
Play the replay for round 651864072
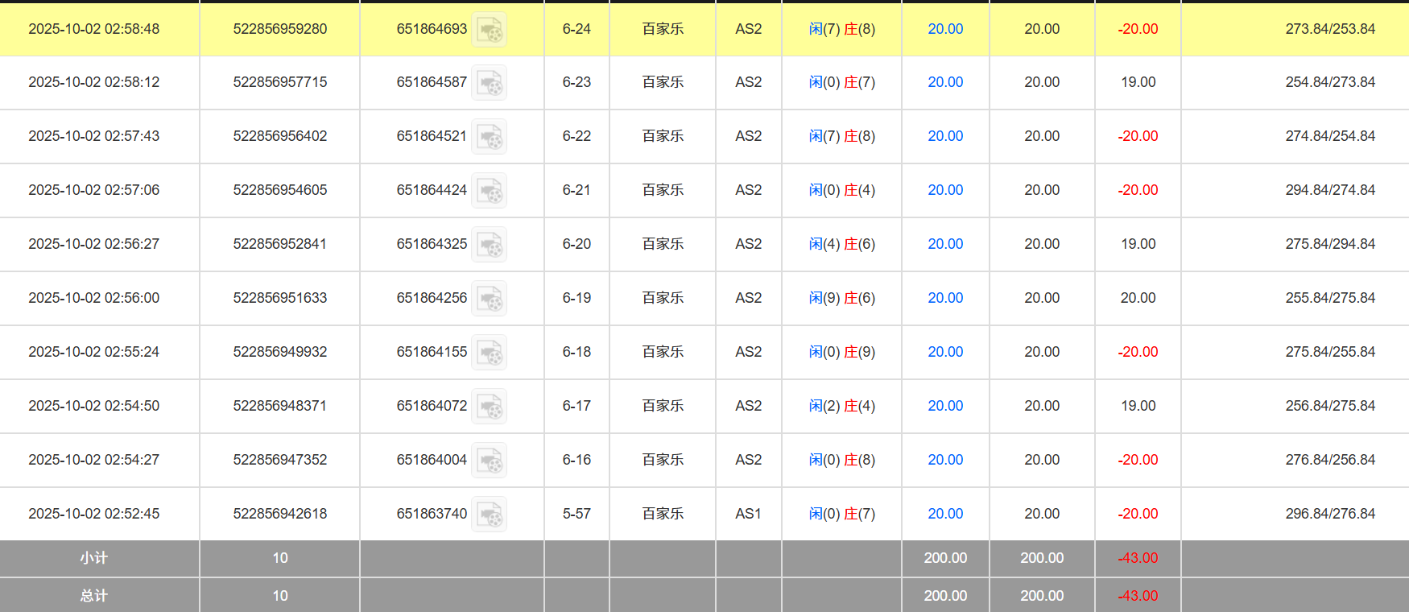(x=489, y=407)
